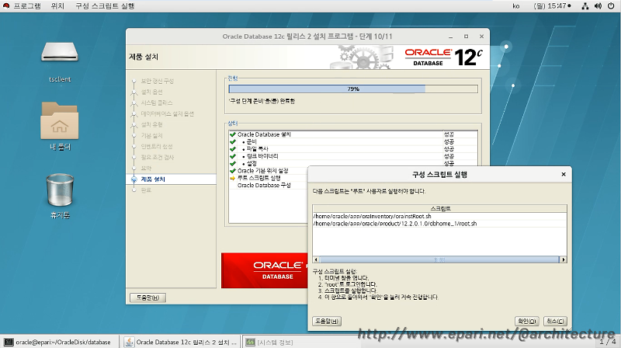Select the 시스템 클래스 step
Screen dimensions: 621x348
[157, 103]
